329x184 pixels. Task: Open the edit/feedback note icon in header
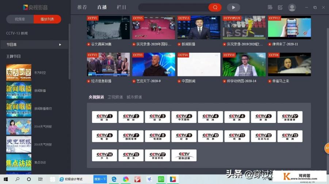280,7
